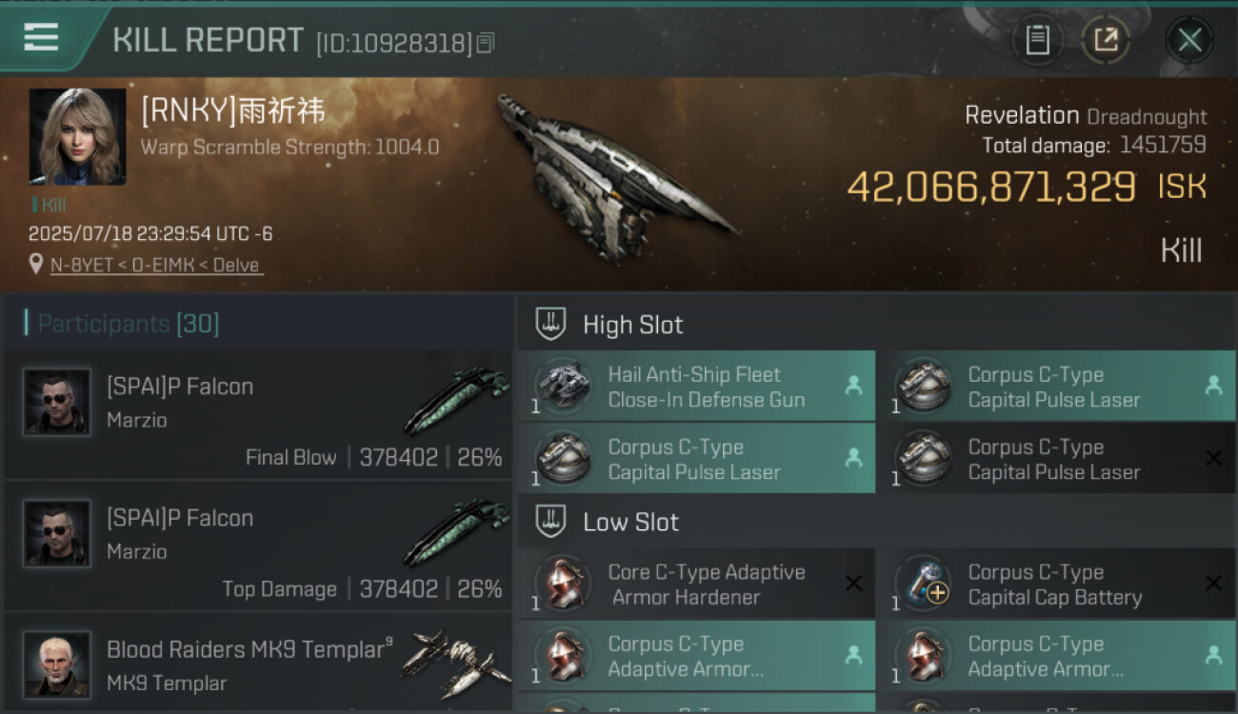This screenshot has width=1238, height=714.
Task: Select the dropped Corpus C-Type Capital Pulse Laser in the right column
Action: pos(1055,387)
